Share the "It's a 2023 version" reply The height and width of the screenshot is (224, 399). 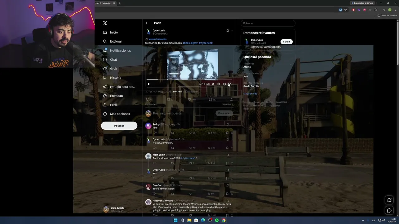[232, 148]
